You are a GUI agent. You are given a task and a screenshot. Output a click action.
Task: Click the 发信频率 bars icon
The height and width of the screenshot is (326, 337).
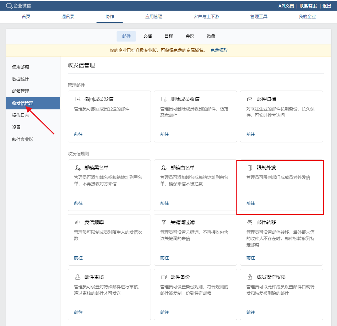(x=78, y=222)
